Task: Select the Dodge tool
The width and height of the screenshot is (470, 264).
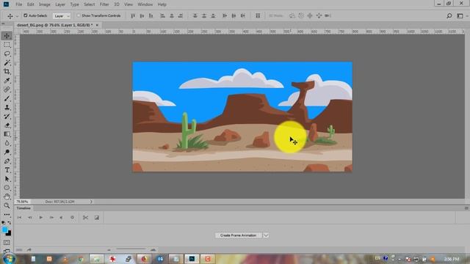Action: coord(7,152)
